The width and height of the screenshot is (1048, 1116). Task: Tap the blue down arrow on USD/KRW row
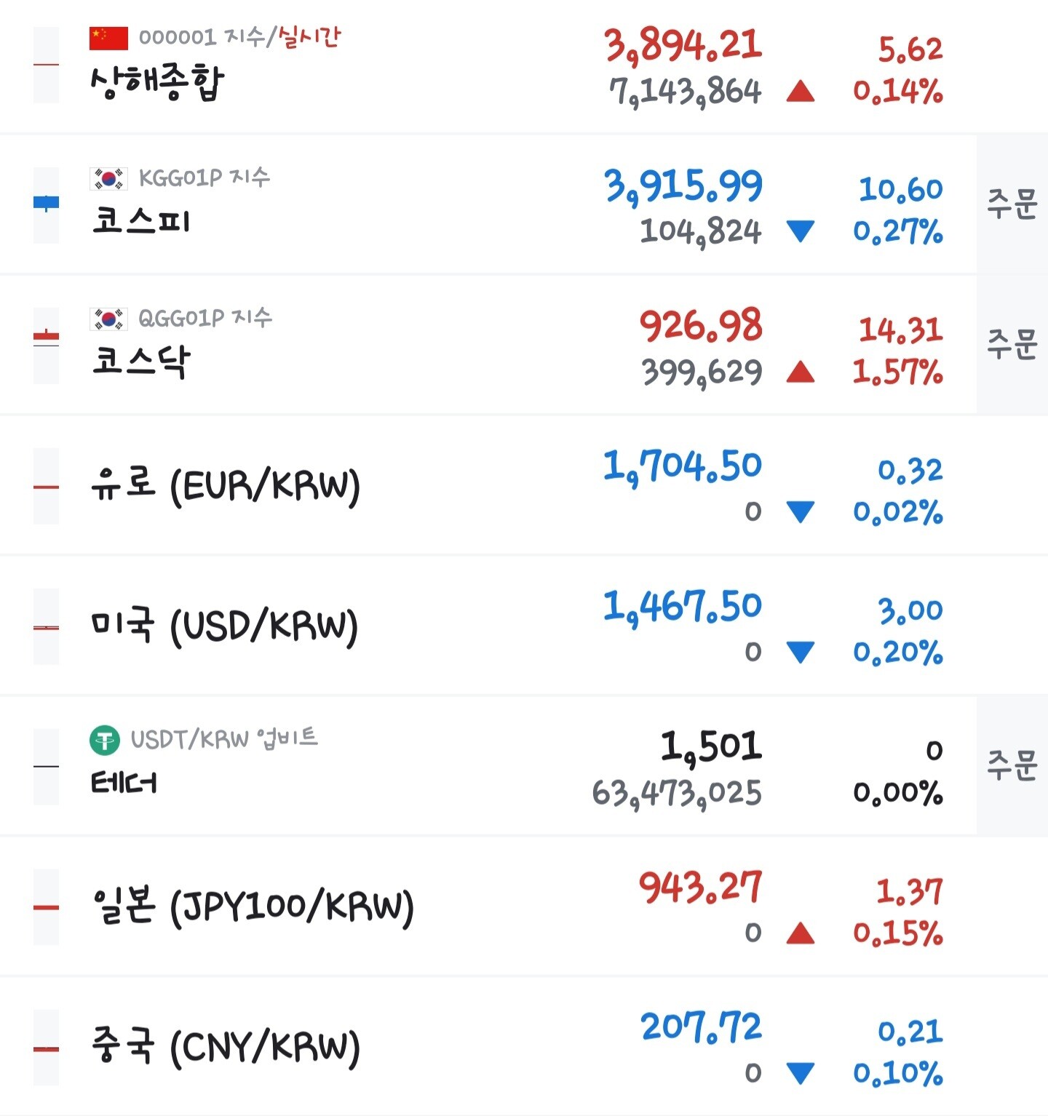coord(801,652)
